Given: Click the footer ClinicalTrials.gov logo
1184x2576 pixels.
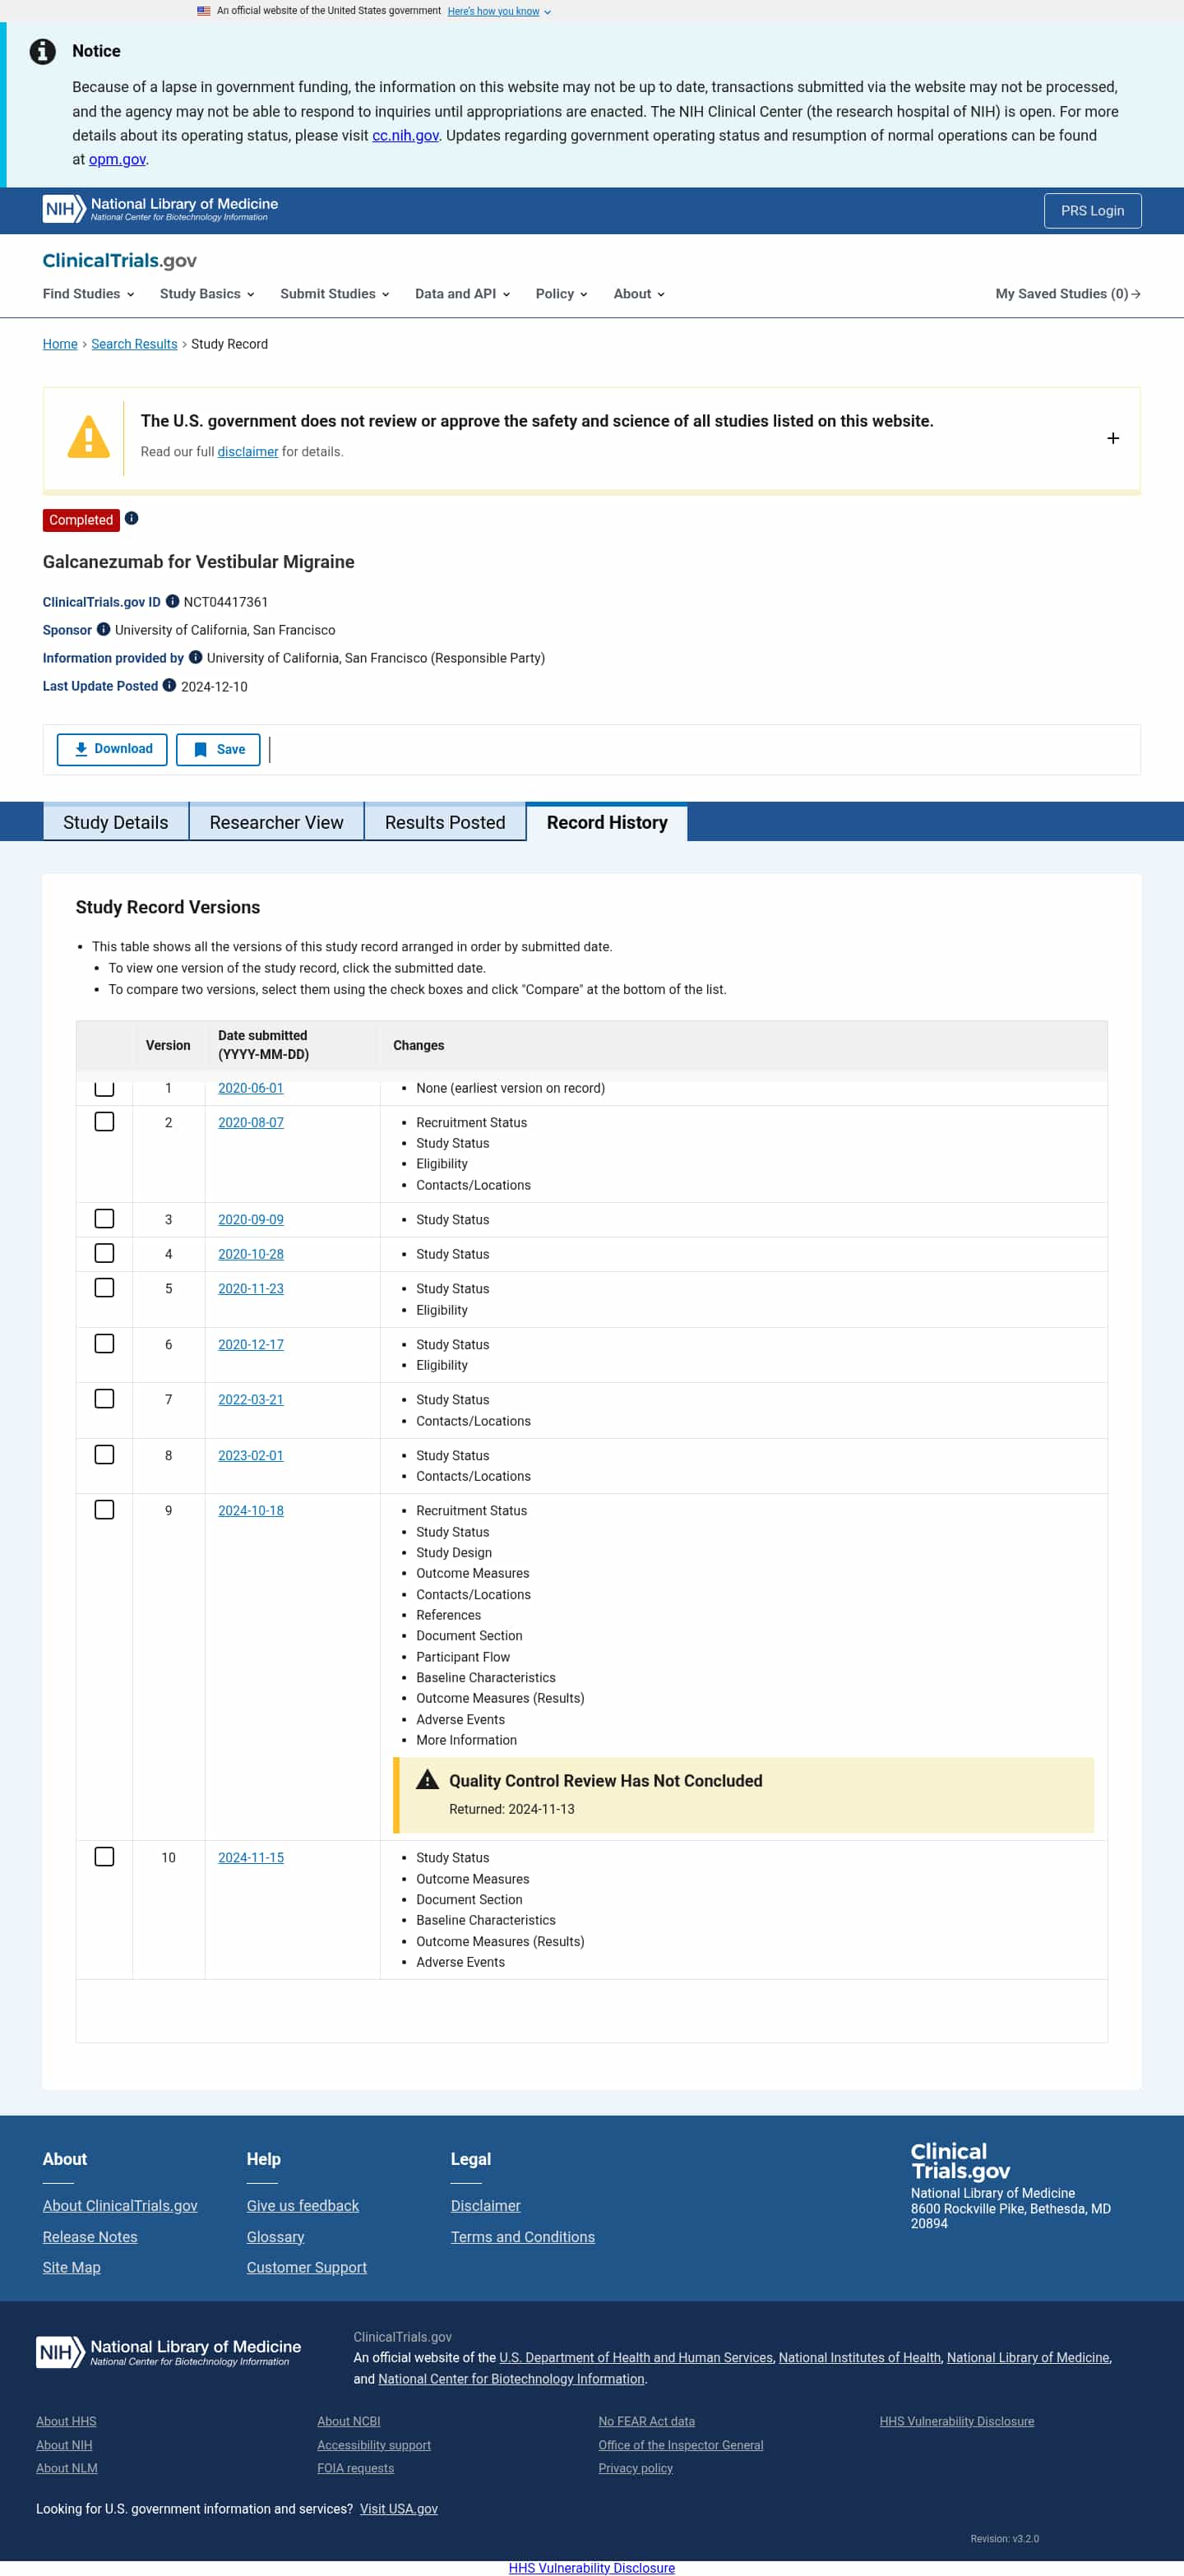Looking at the screenshot, I should click(960, 2160).
